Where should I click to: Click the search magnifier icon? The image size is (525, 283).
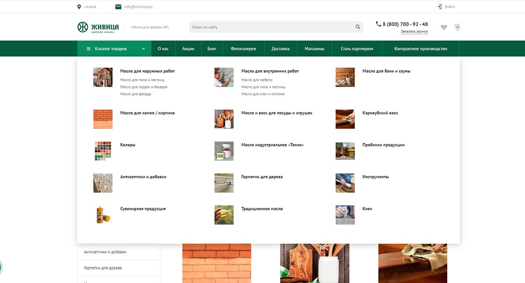[x=358, y=27]
